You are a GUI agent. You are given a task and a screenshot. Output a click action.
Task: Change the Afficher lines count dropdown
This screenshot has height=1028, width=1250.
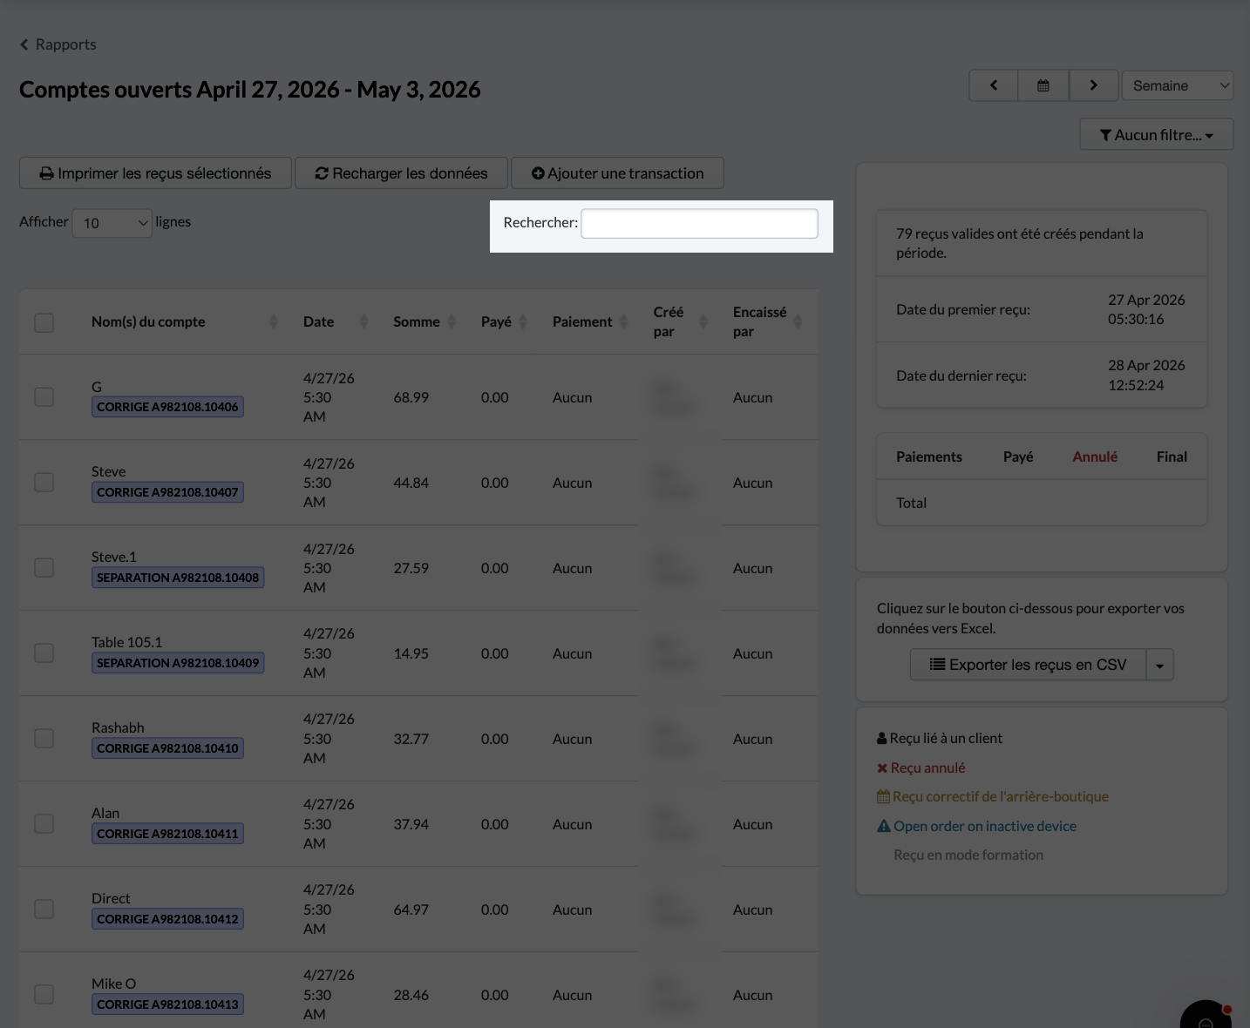[112, 223]
